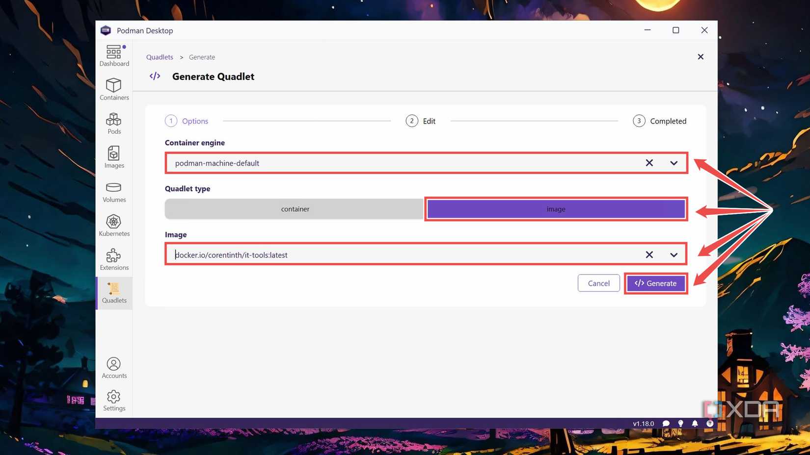Screen dimensions: 810x455
Task: Select the image quadlet type
Action: [x=555, y=209]
